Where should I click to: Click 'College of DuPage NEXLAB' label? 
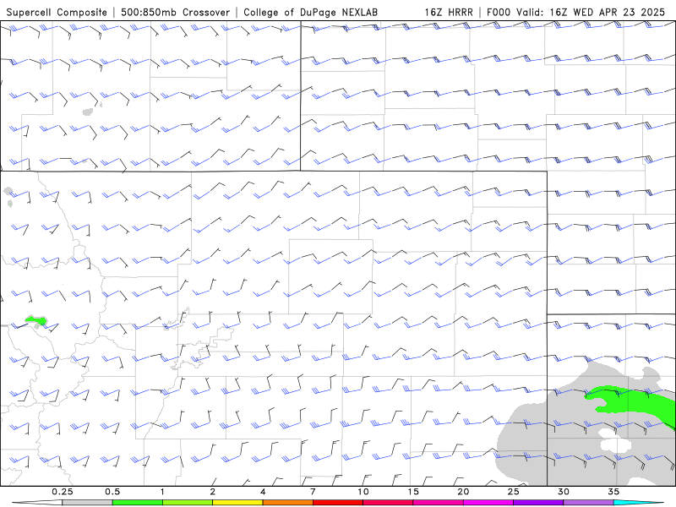(310, 12)
